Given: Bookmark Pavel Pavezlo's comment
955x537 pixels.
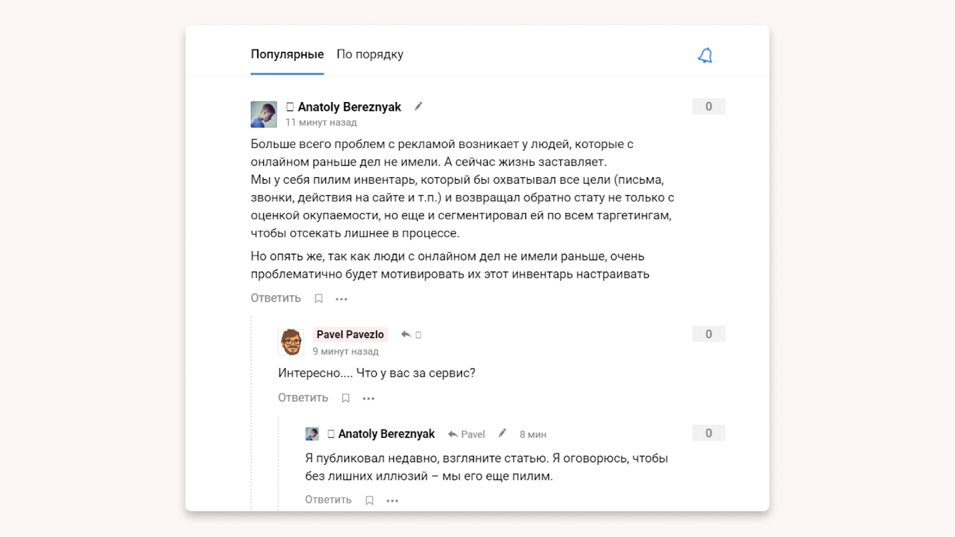Looking at the screenshot, I should coord(346,398).
